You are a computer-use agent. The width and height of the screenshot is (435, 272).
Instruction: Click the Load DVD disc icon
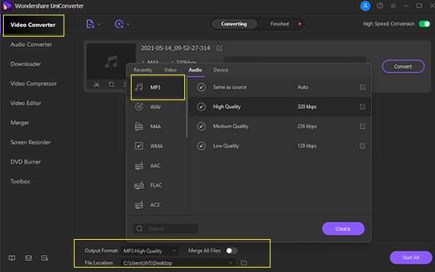click(x=119, y=24)
